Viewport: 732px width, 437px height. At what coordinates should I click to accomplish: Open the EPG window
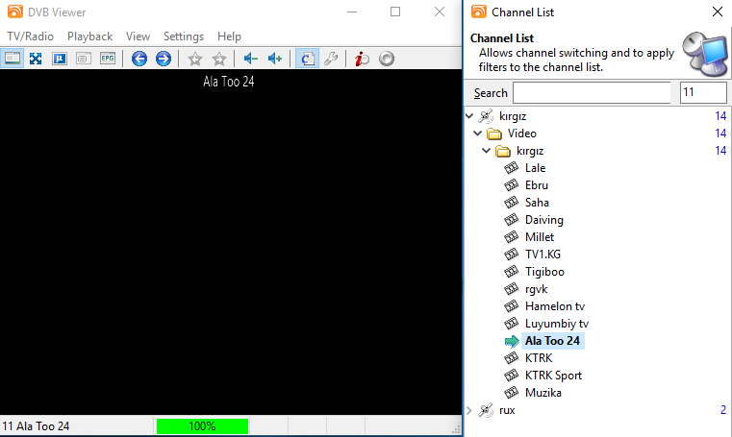(x=108, y=59)
